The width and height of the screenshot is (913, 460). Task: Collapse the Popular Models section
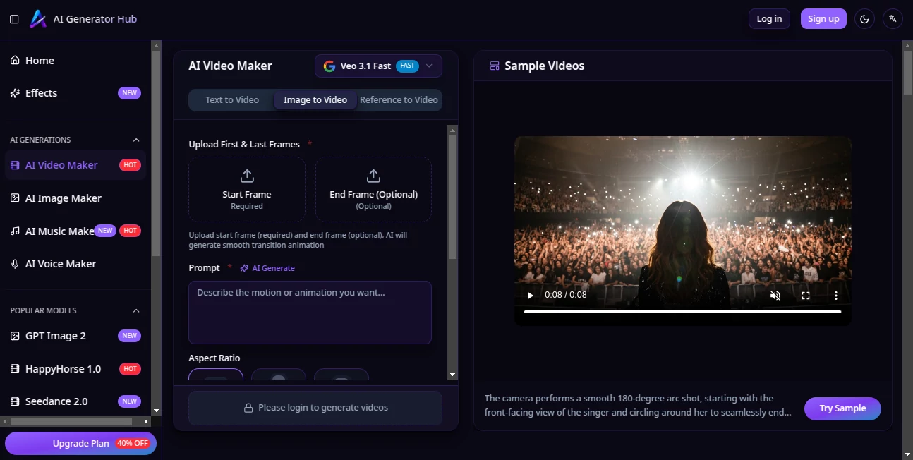(x=136, y=310)
